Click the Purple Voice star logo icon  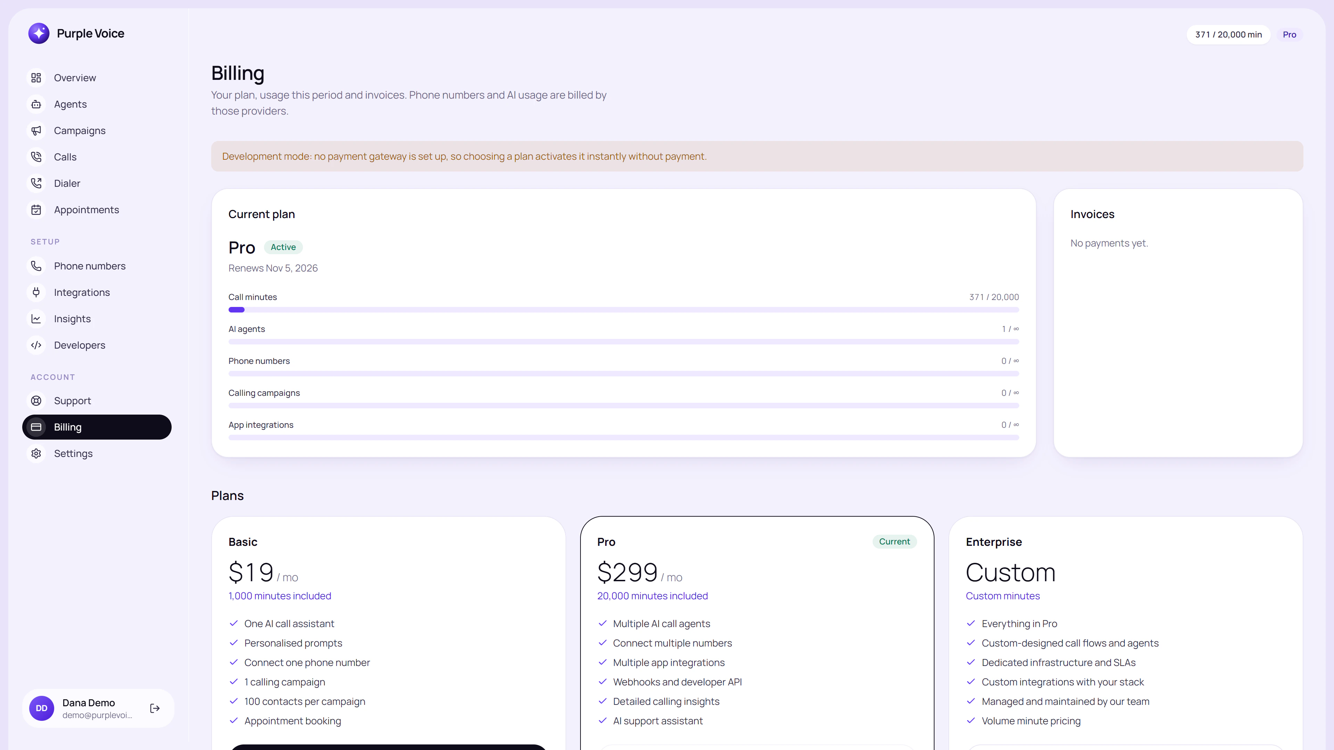point(39,34)
